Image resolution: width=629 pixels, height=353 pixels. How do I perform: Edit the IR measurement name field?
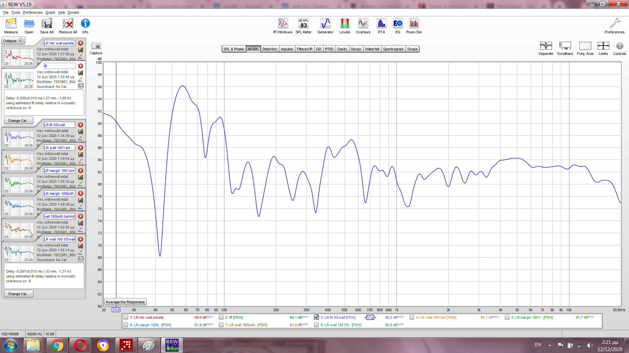pyautogui.click(x=59, y=66)
